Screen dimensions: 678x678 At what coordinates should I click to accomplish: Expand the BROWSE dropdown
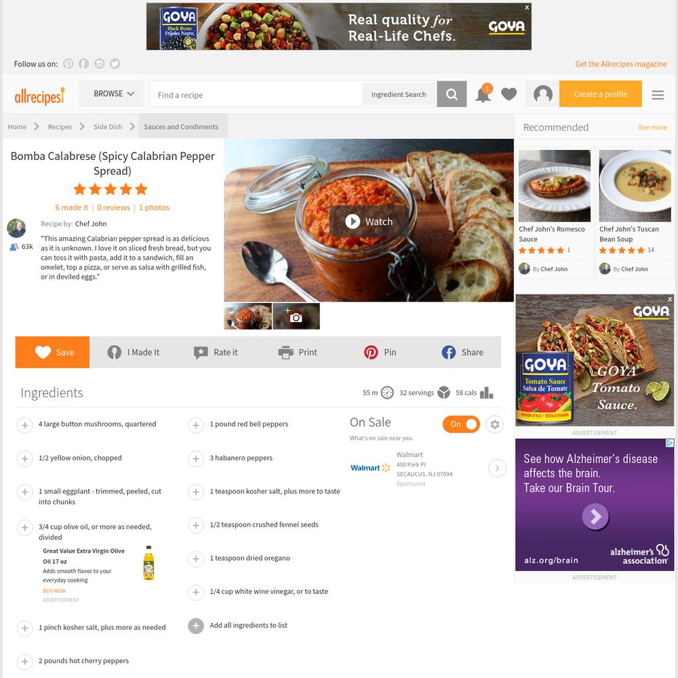(112, 94)
